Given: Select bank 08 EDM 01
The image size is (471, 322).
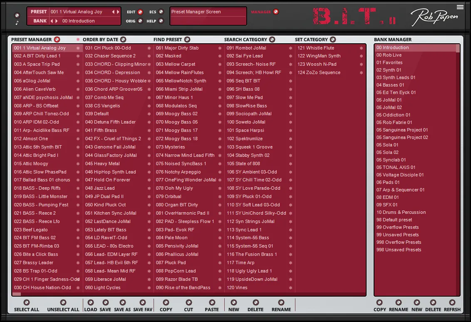Looking at the screenshot, I should (415, 197).
